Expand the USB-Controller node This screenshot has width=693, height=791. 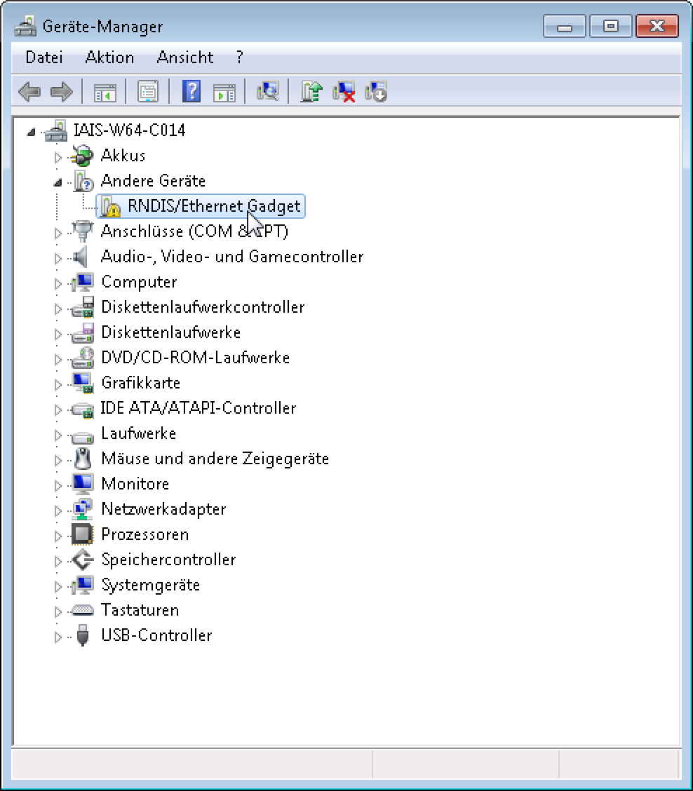(58, 636)
